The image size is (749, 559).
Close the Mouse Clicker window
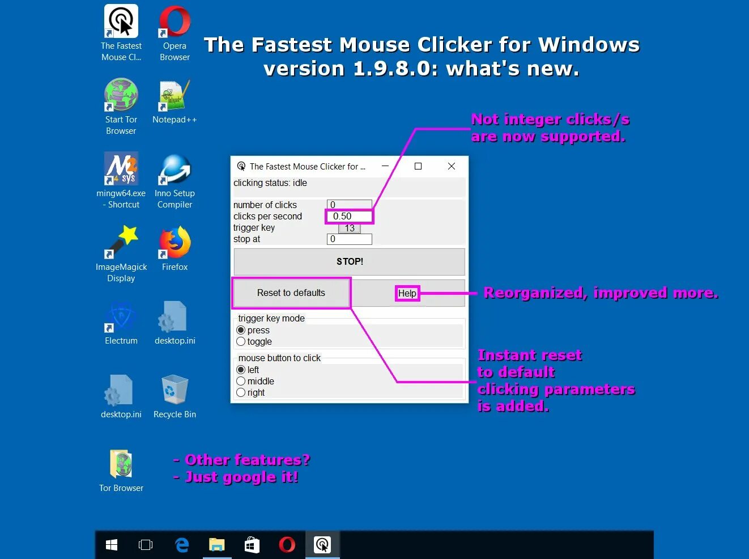[452, 166]
